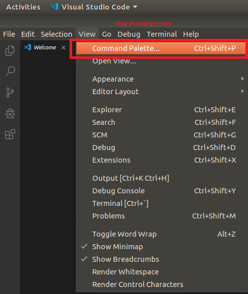248x294 pixels.
Task: Open the Debug bug icon in activity bar
Action: click(x=10, y=113)
